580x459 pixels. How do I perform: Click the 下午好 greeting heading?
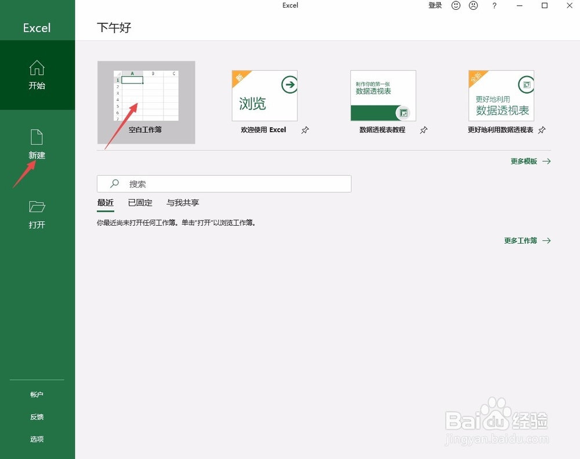[114, 27]
